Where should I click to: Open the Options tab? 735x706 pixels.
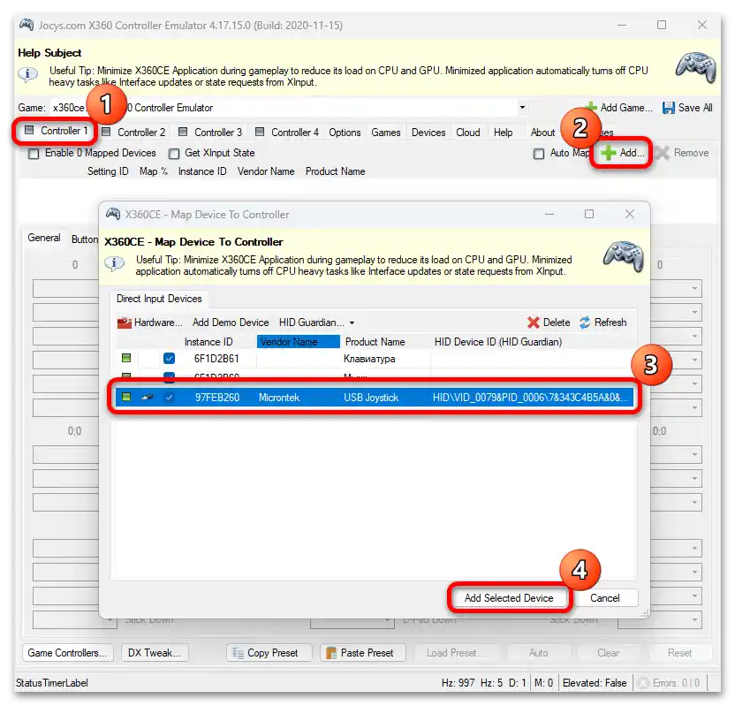point(345,133)
